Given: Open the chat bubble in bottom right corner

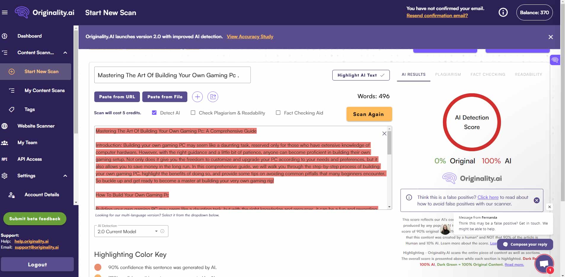Looking at the screenshot, I should click(x=544, y=263).
